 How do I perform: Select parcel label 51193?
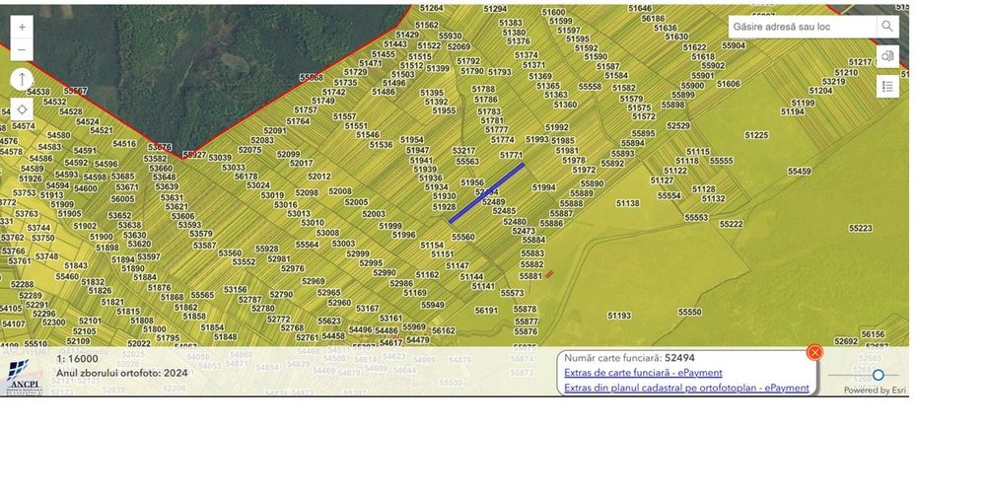coord(619,316)
